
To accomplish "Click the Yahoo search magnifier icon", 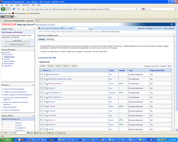I will coord(175,9).
